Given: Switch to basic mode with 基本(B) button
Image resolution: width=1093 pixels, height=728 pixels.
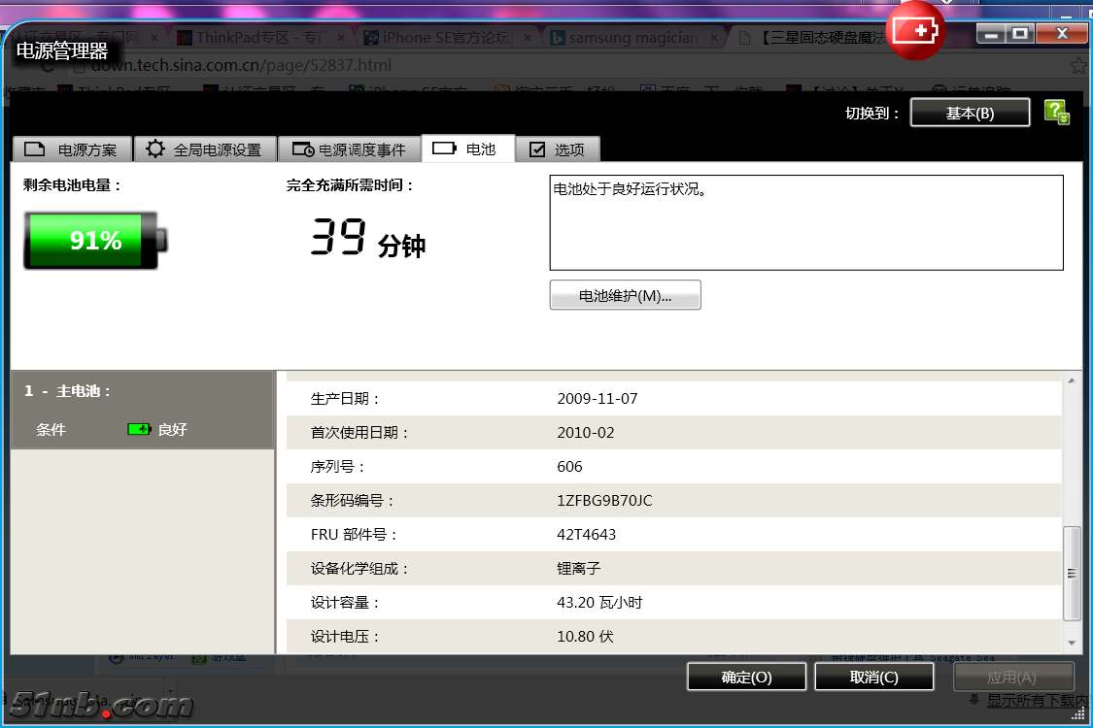Looking at the screenshot, I should (970, 113).
